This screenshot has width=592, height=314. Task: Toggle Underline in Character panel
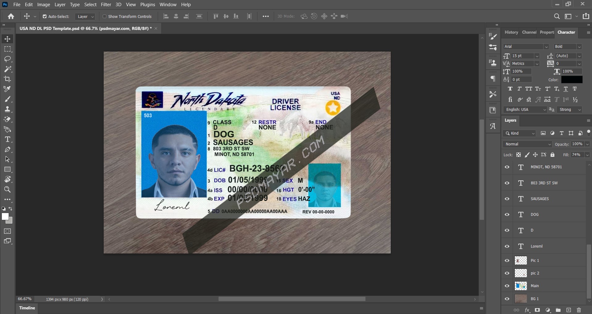click(x=566, y=89)
